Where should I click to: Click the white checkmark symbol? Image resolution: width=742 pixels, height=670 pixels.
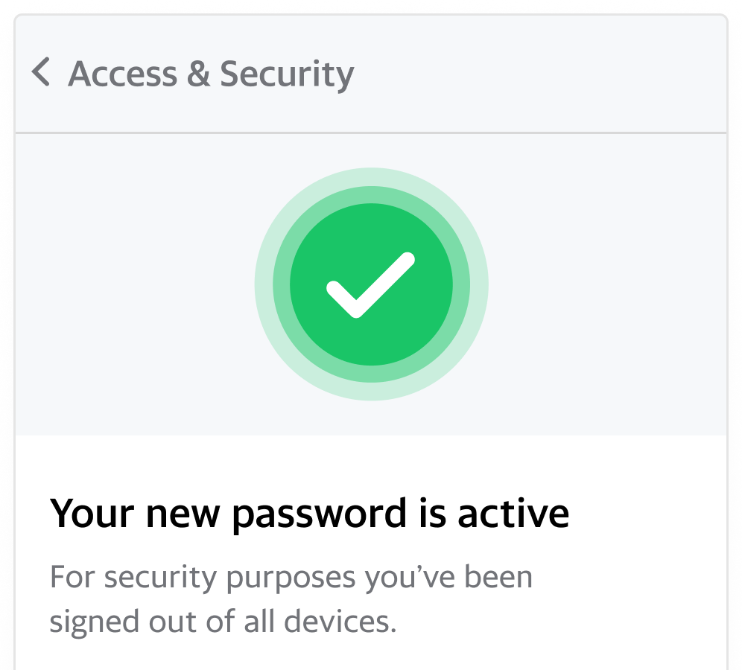click(370, 284)
